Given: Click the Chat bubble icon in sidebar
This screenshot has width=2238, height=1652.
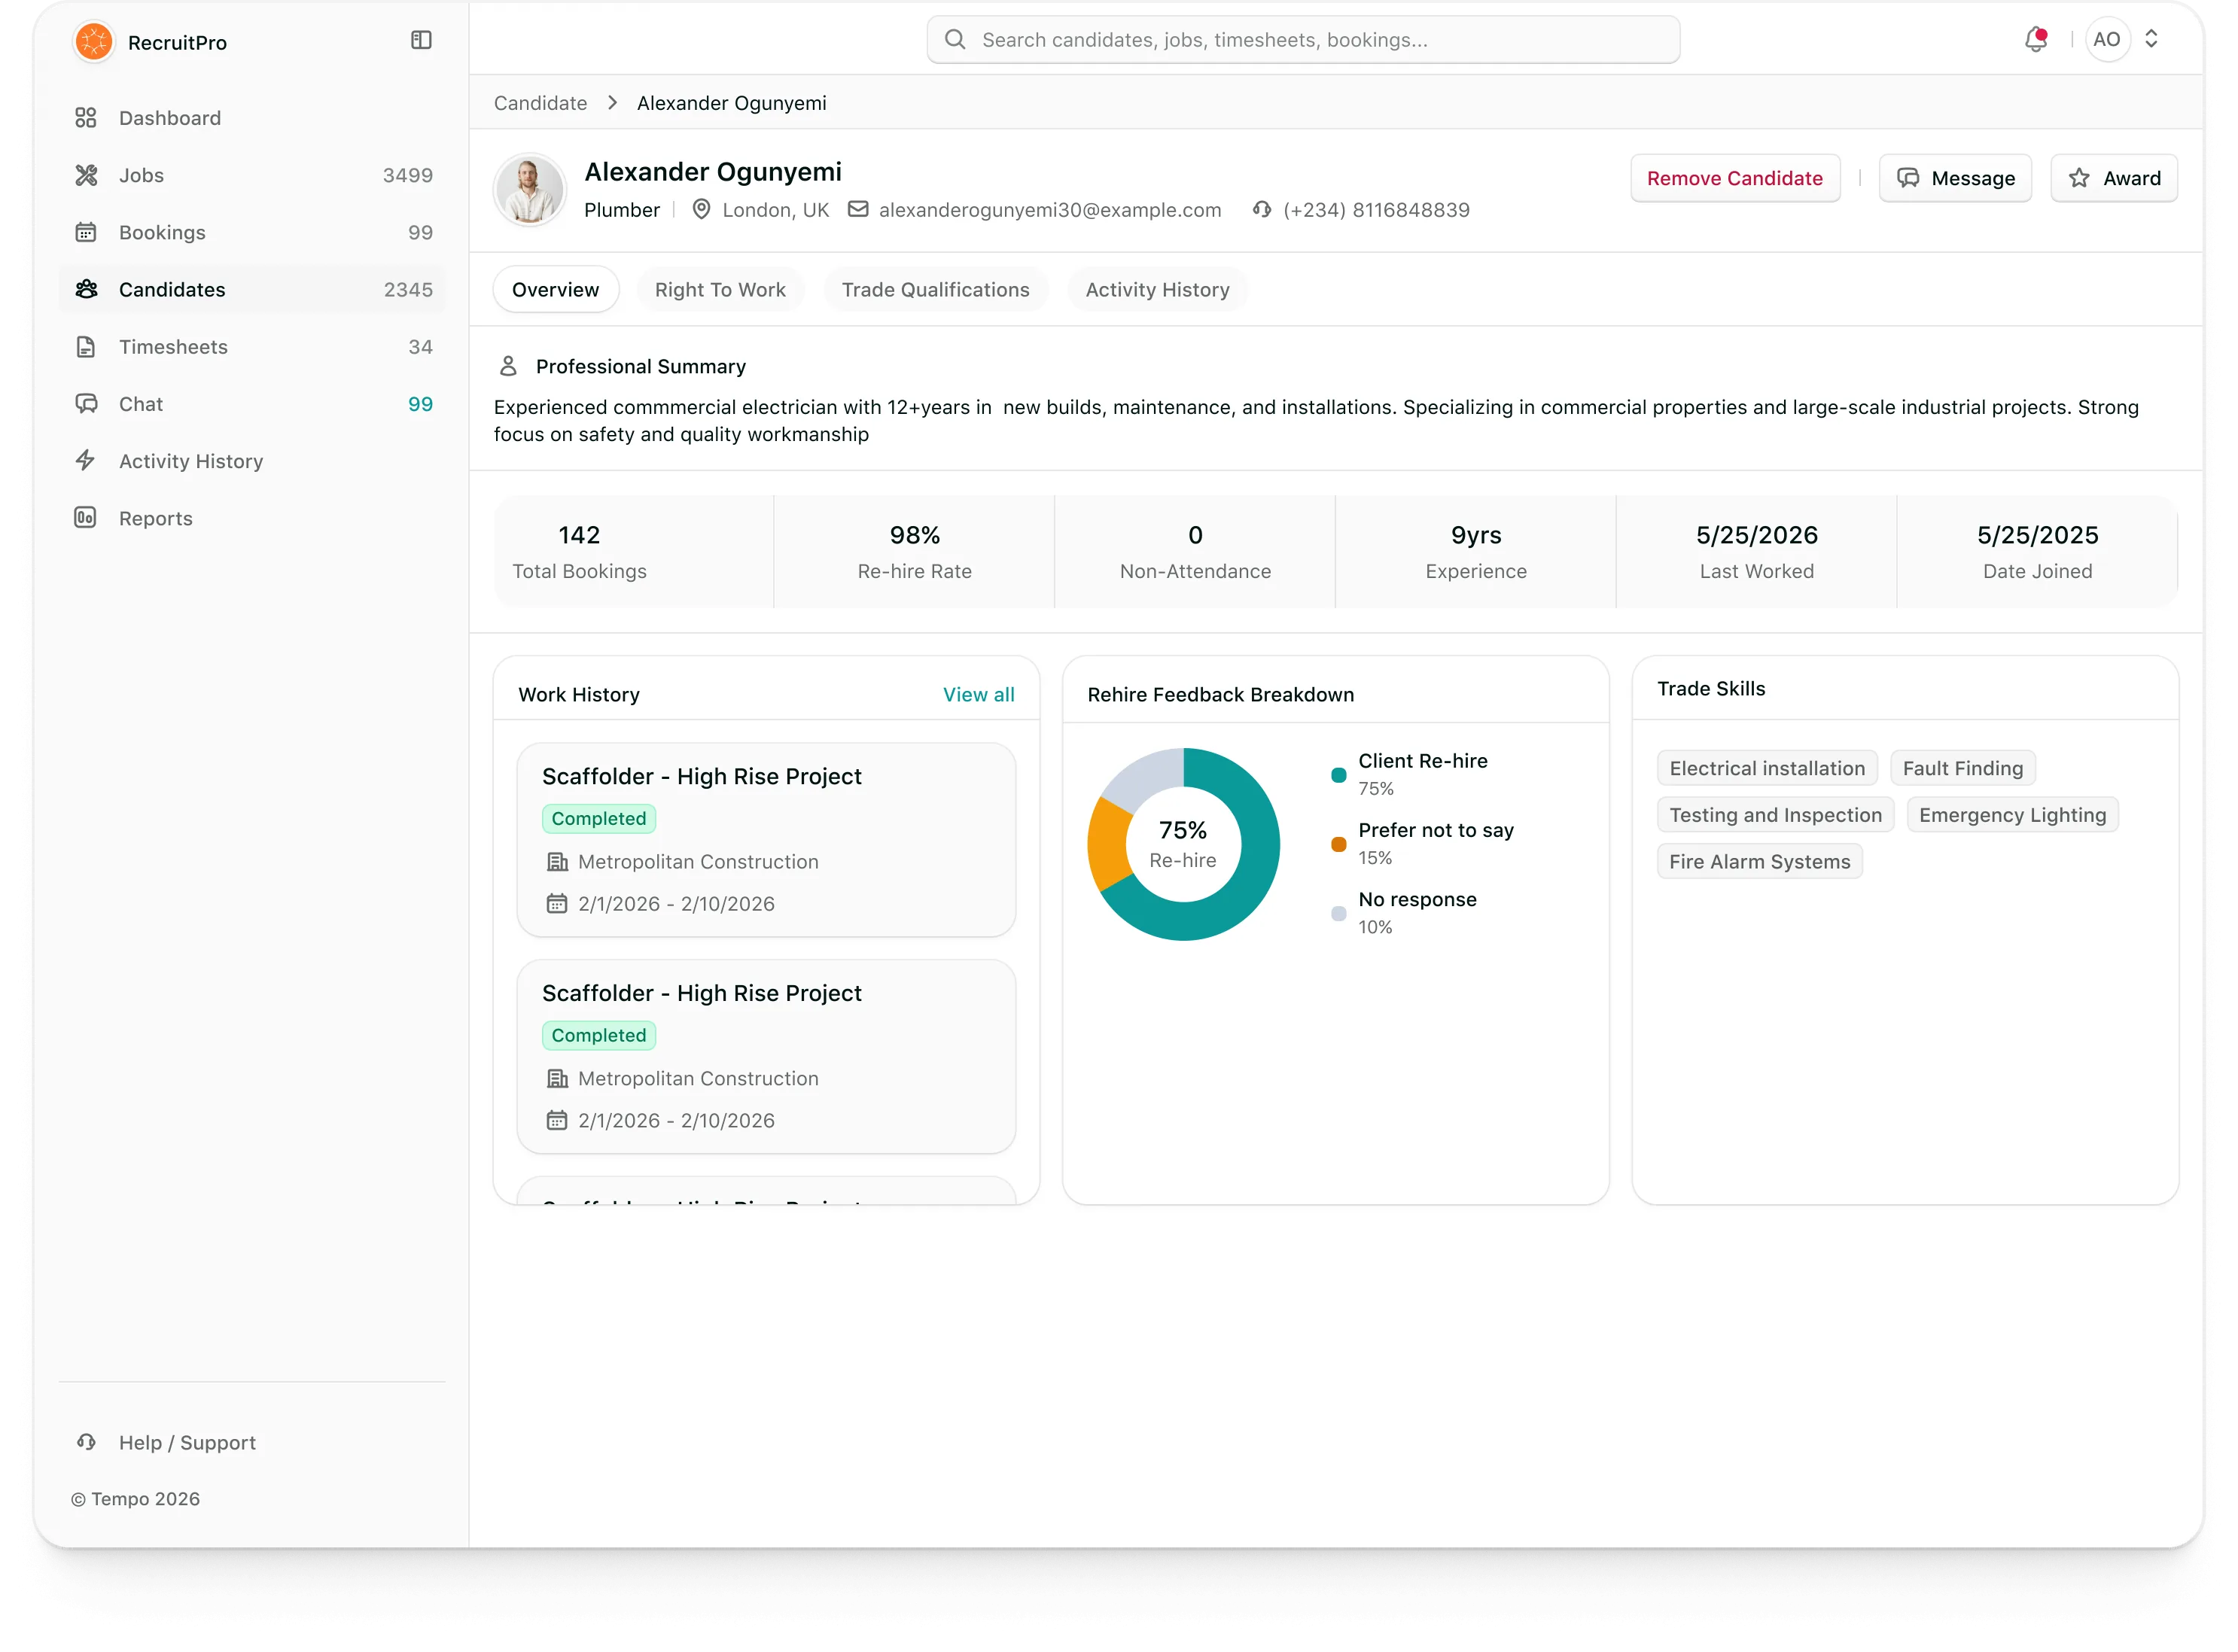Looking at the screenshot, I should [86, 403].
